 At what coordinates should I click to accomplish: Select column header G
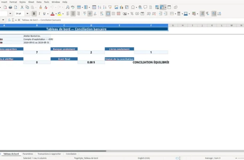point(173,26)
